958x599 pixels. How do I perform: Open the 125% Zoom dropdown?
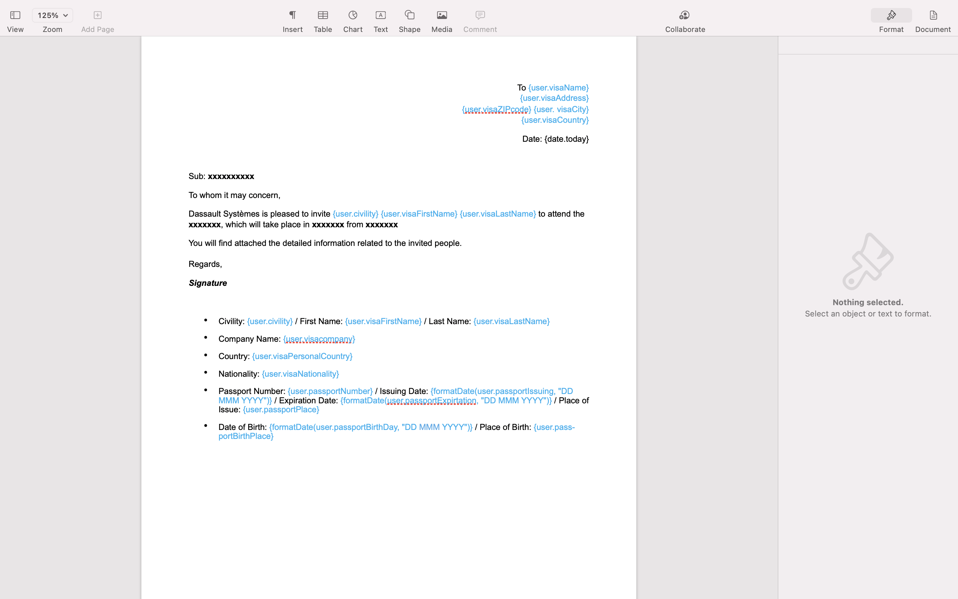point(52,15)
